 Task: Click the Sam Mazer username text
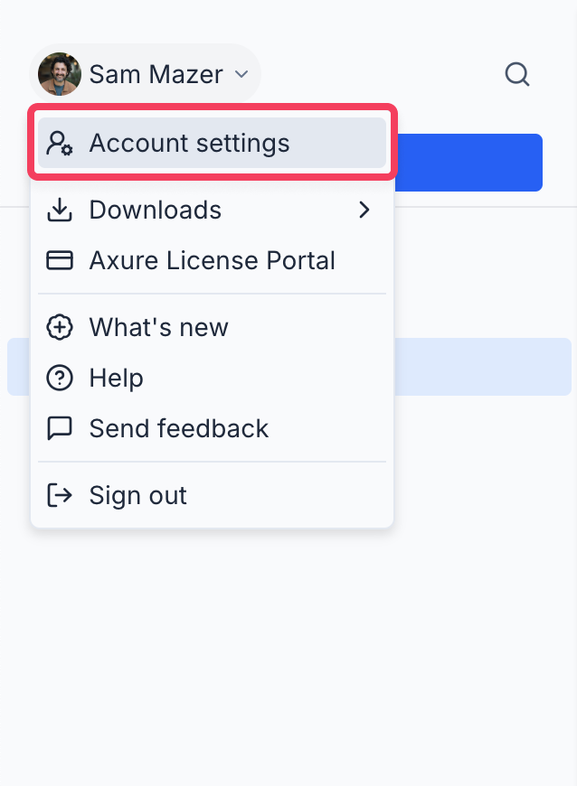[156, 74]
